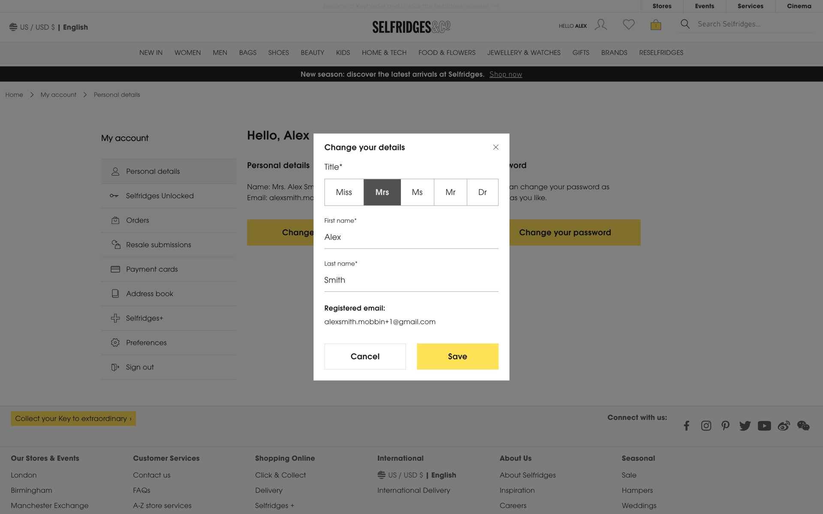Click the Sign out icon
The width and height of the screenshot is (823, 514).
(115, 367)
